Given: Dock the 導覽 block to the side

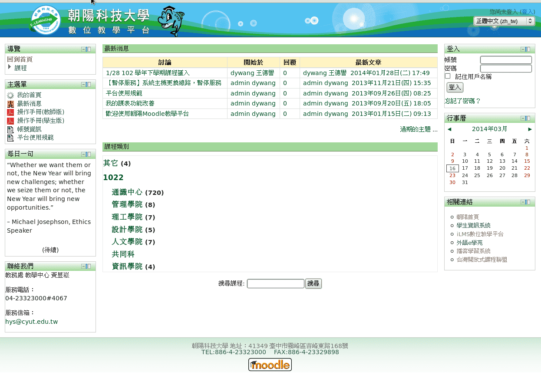Looking at the screenshot, I should 89,49.
